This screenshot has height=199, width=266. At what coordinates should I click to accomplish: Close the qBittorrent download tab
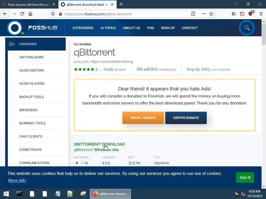[112, 5]
